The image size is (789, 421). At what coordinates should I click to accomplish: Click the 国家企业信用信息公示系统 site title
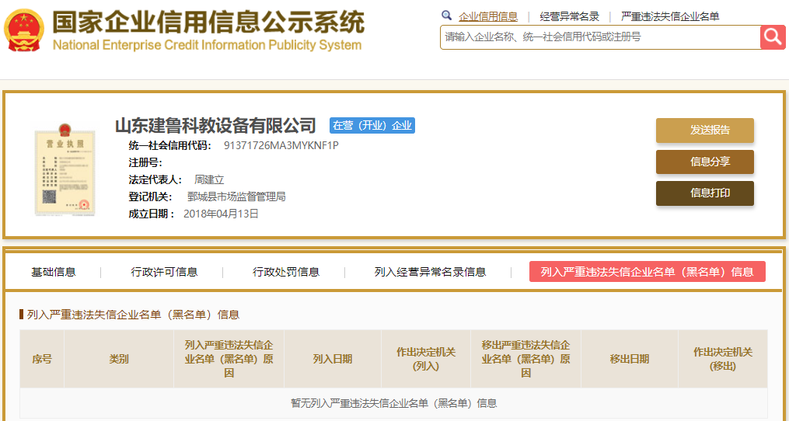pos(208,22)
